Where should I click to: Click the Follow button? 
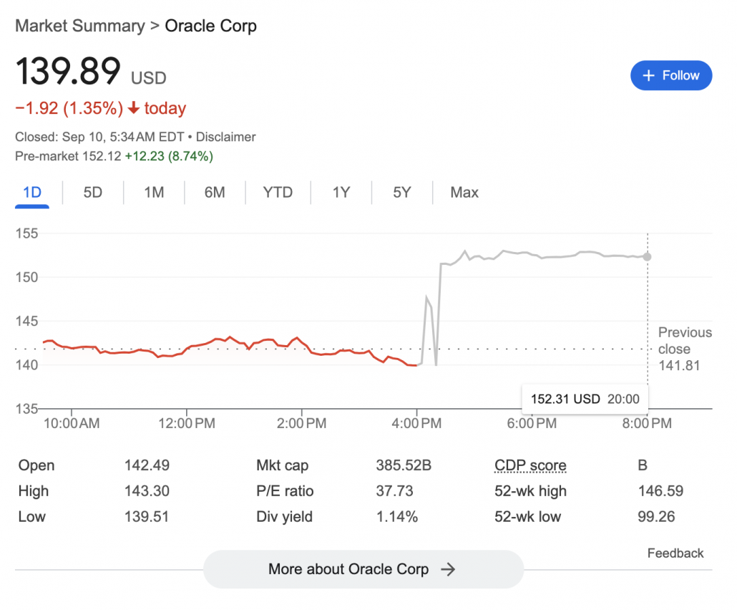671,75
